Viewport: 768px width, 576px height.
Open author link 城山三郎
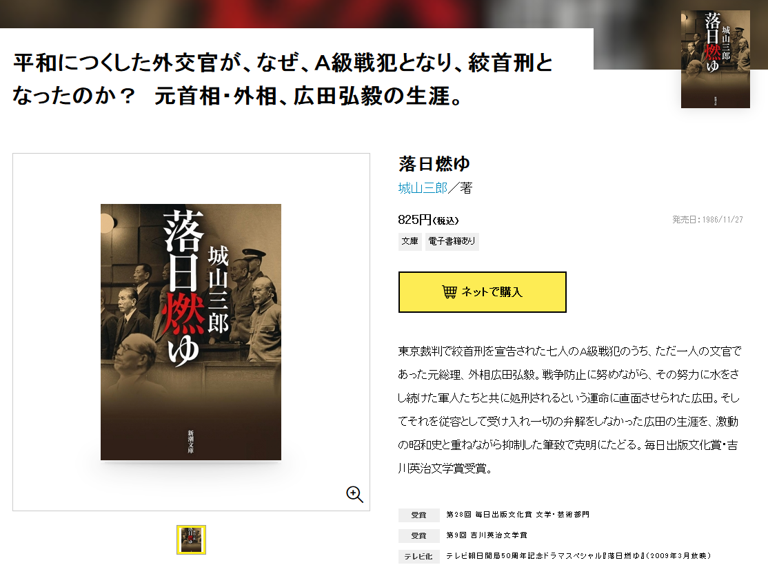coord(423,188)
